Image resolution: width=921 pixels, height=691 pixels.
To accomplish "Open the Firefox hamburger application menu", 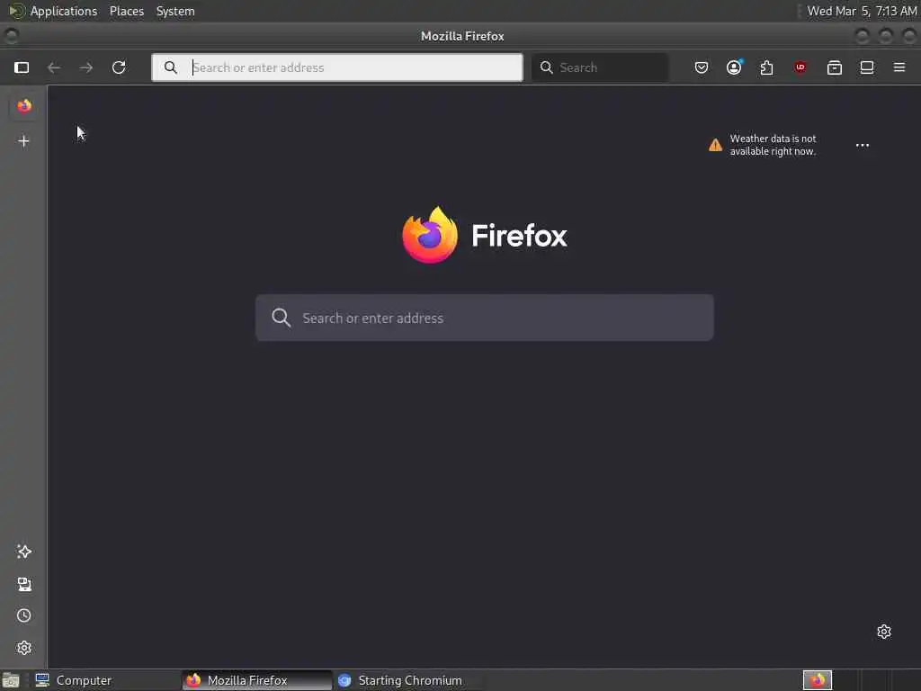I will tap(899, 67).
